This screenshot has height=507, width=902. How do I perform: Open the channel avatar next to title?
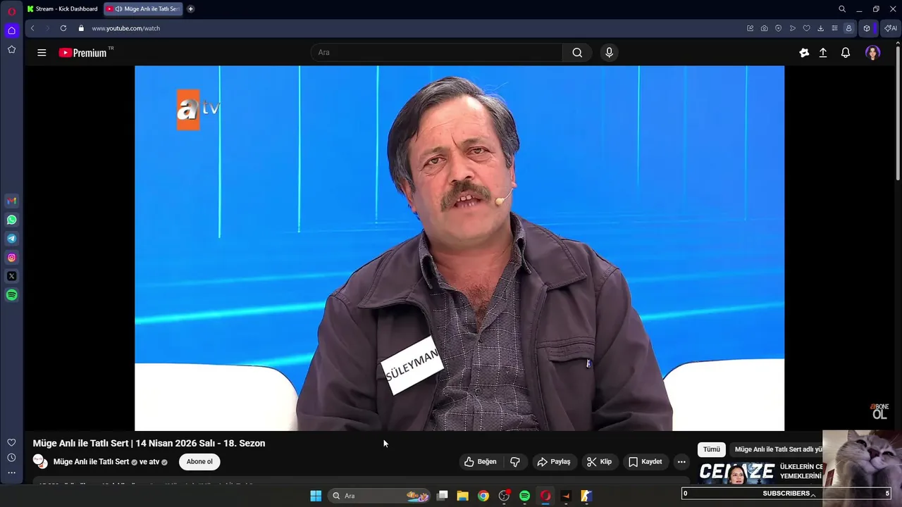pyautogui.click(x=40, y=462)
